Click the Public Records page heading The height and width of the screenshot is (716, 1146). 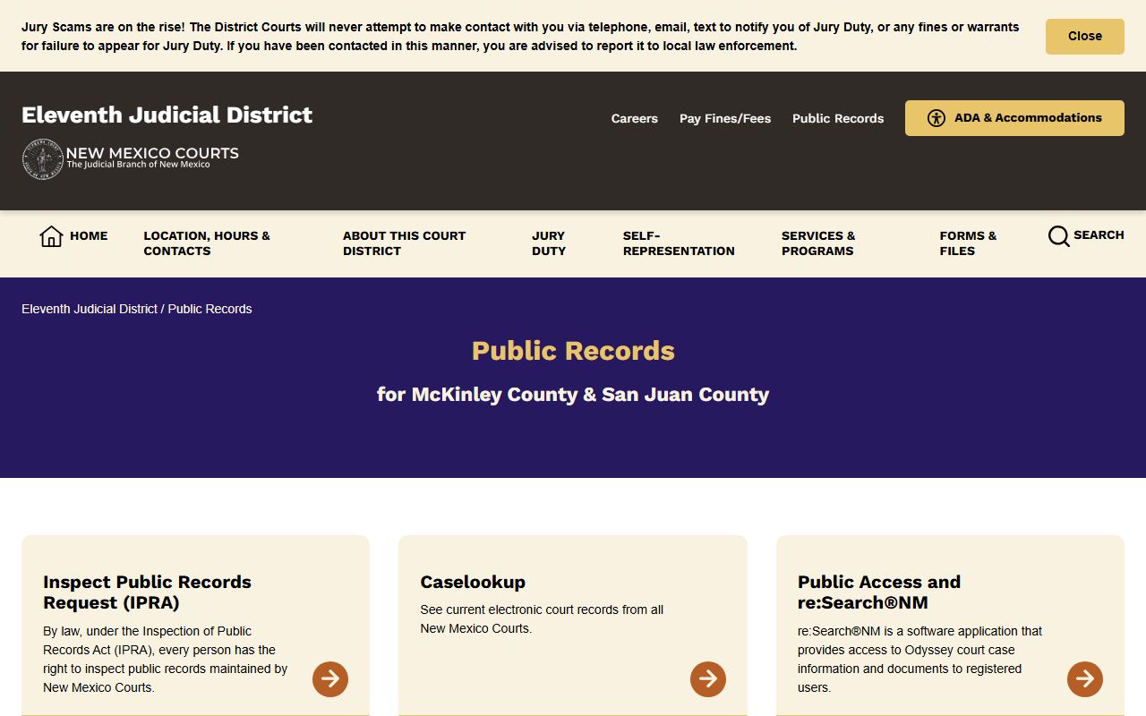pyautogui.click(x=573, y=351)
